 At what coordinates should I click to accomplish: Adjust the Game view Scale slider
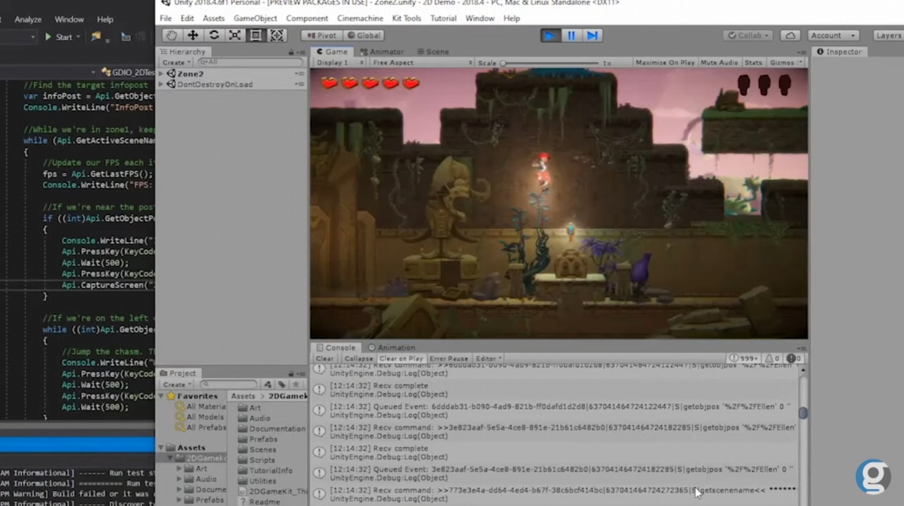(x=550, y=63)
